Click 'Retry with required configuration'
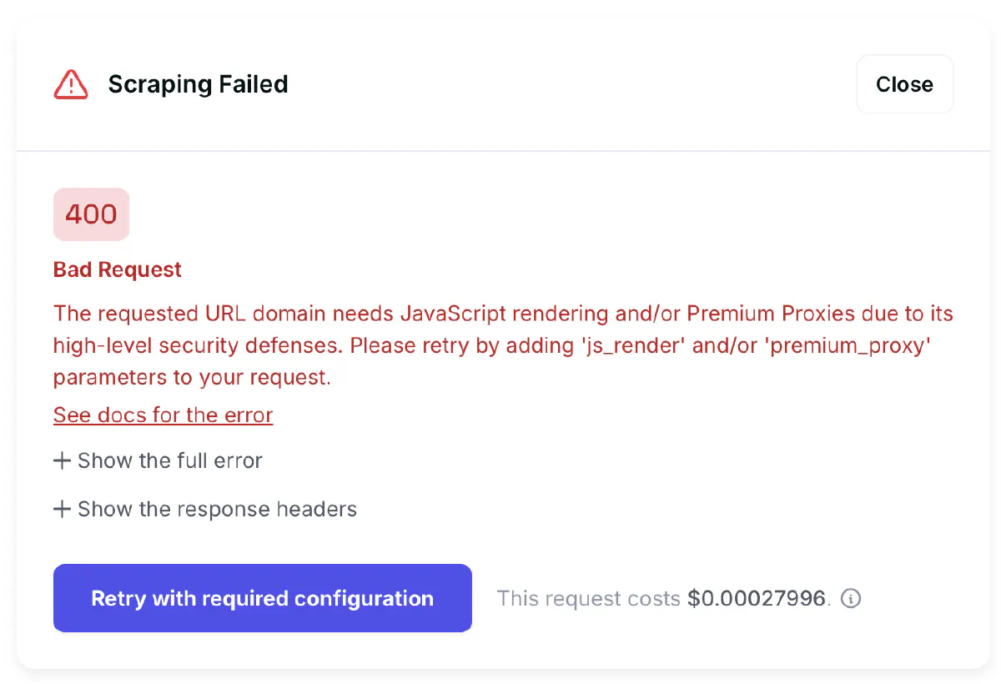Image resolution: width=1001 pixels, height=684 pixels. (262, 598)
